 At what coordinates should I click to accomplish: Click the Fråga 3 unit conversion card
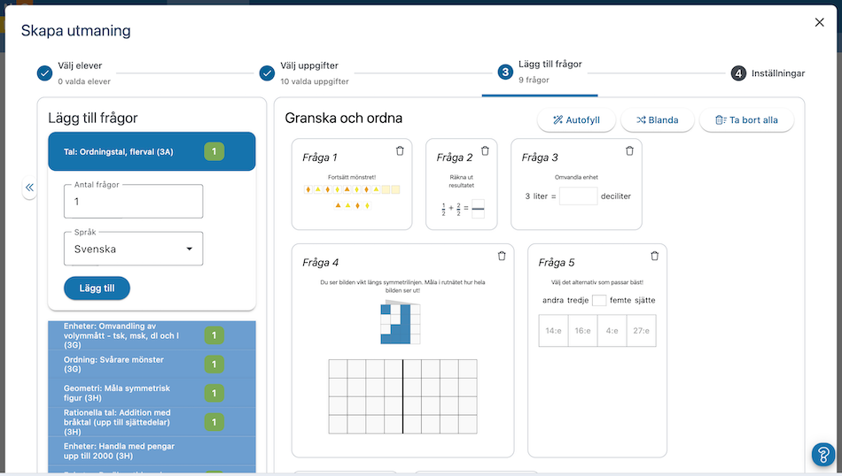pos(576,184)
